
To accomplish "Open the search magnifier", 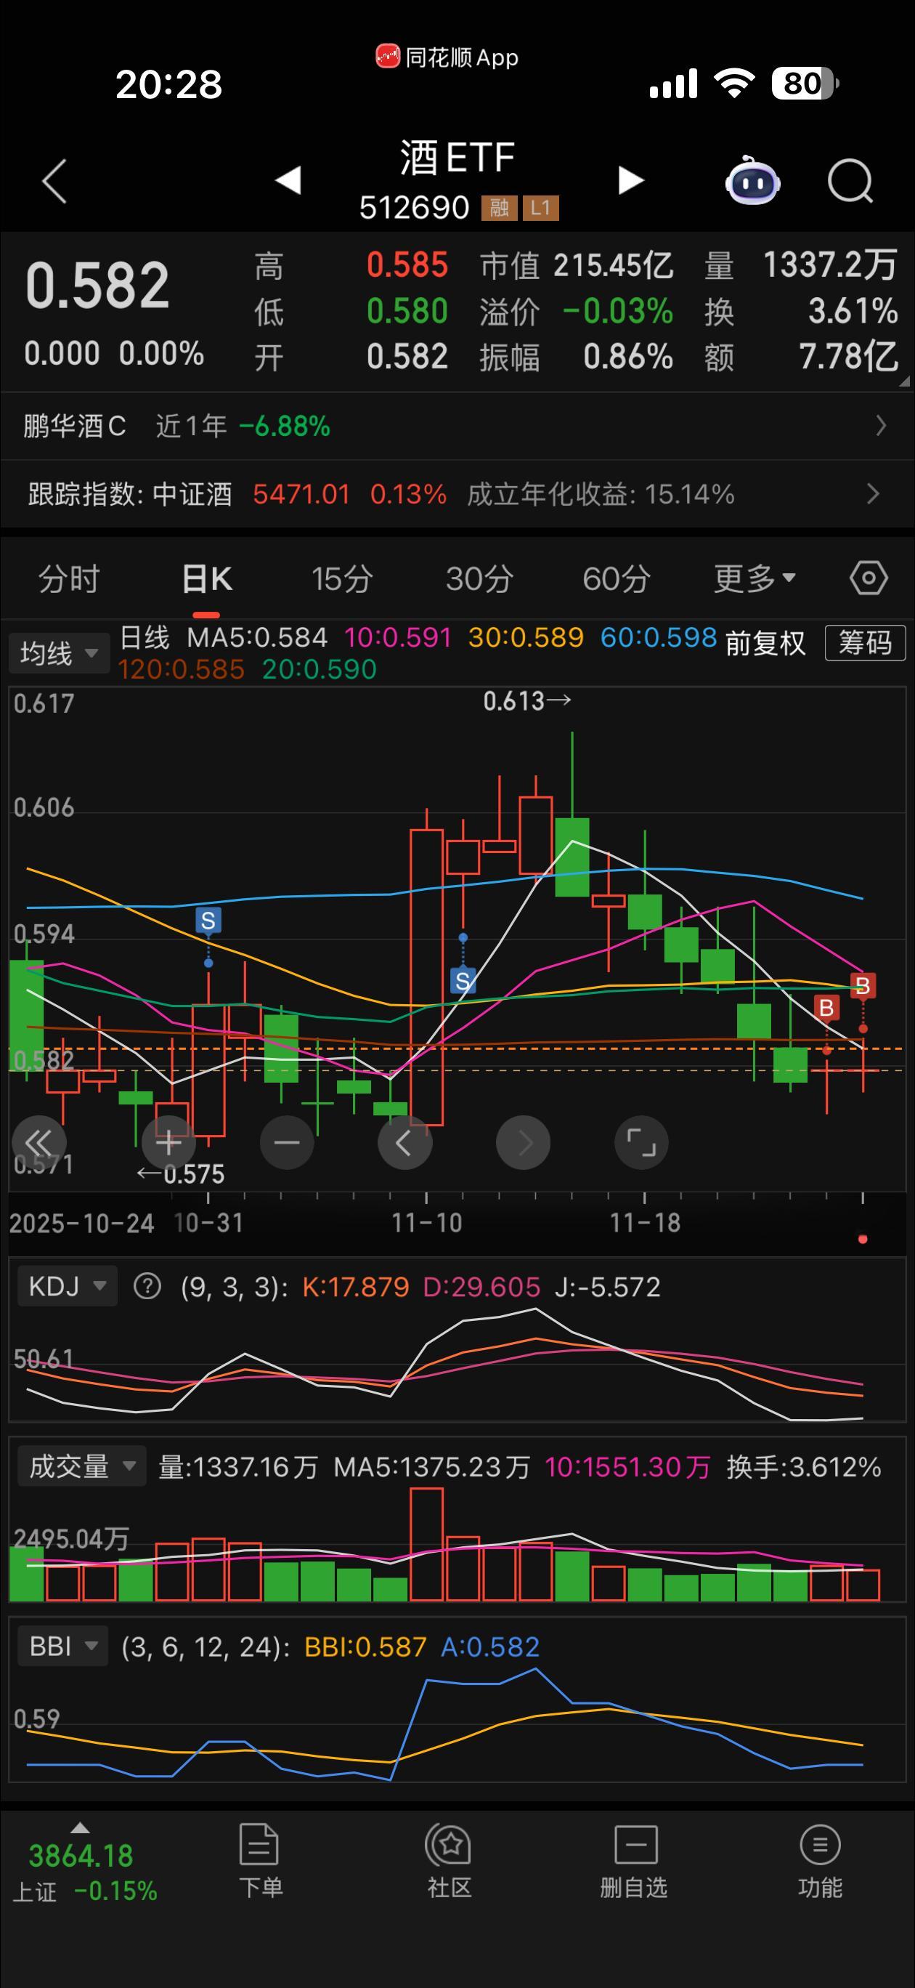I will click(850, 181).
